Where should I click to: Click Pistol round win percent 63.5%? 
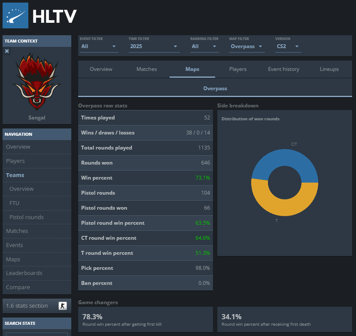[203, 223]
